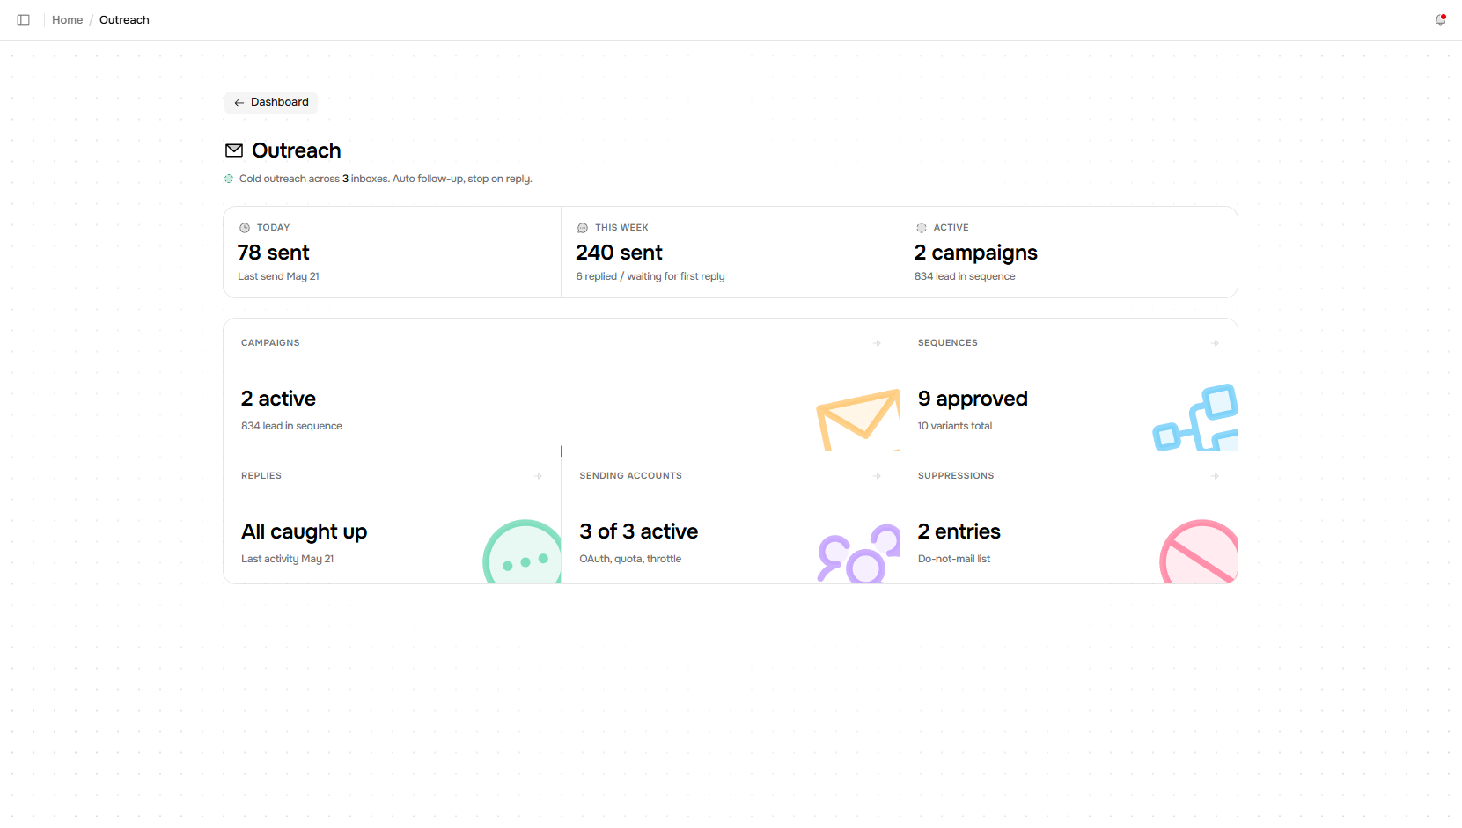Open the Campaigns card with 2 active
1462x828 pixels.
tap(562, 385)
